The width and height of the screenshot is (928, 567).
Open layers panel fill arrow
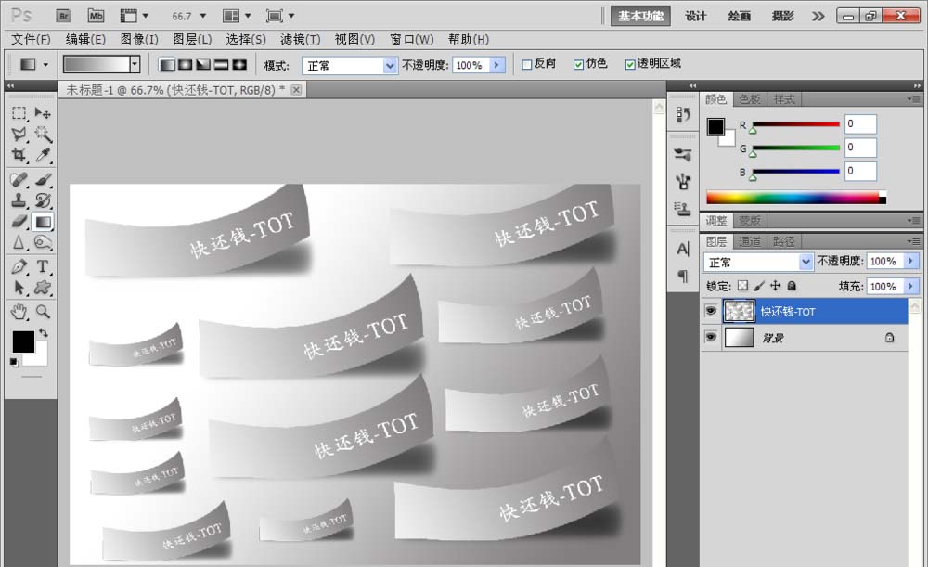pyautogui.click(x=911, y=287)
